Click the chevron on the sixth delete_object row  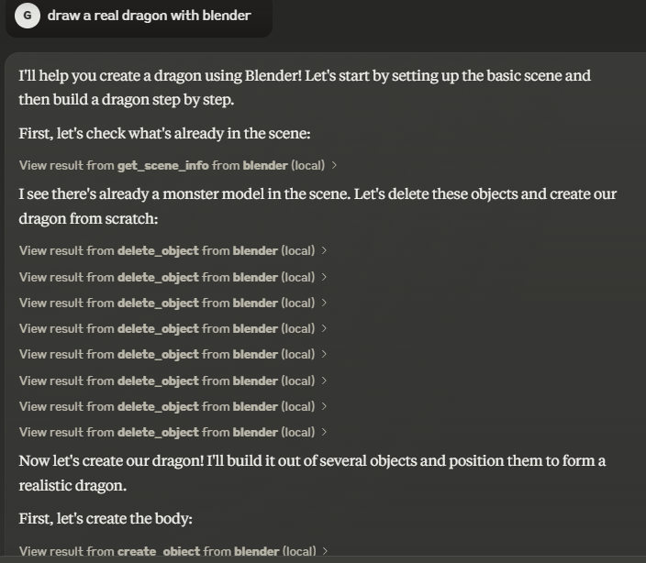(x=325, y=381)
